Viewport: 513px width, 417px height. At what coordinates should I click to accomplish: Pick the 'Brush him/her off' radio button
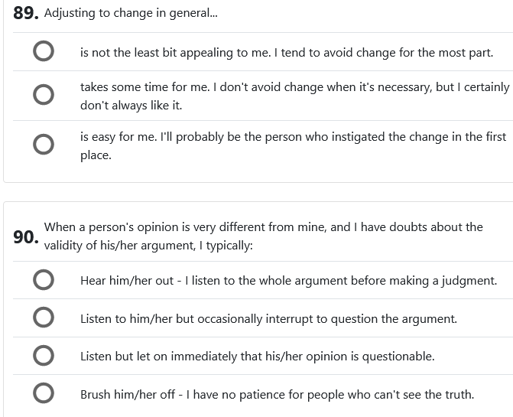[x=44, y=394]
